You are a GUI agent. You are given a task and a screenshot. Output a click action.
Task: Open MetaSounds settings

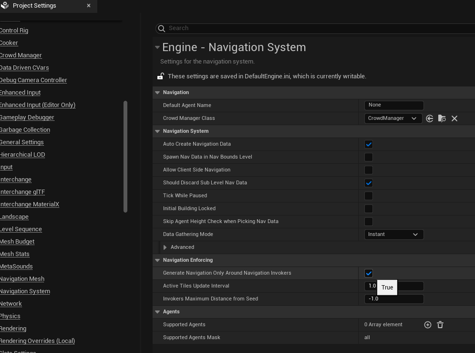[x=16, y=267]
